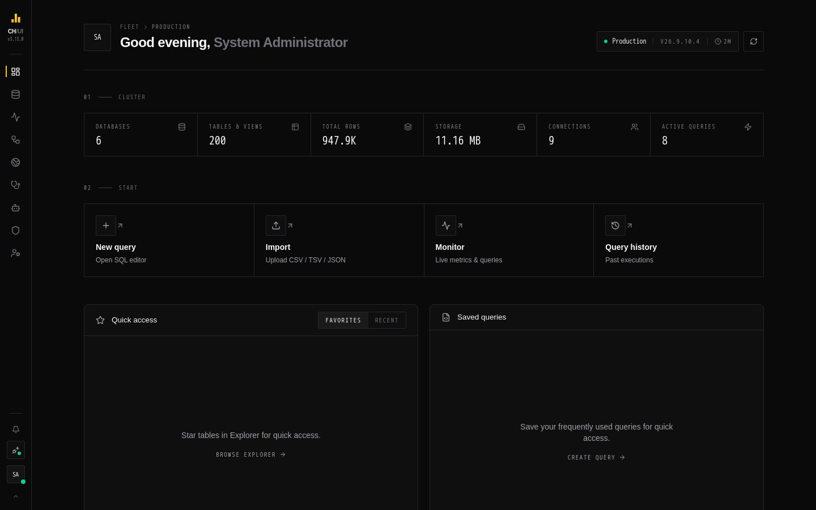Open the notifications bell
This screenshot has width=816, height=510.
pyautogui.click(x=16, y=430)
